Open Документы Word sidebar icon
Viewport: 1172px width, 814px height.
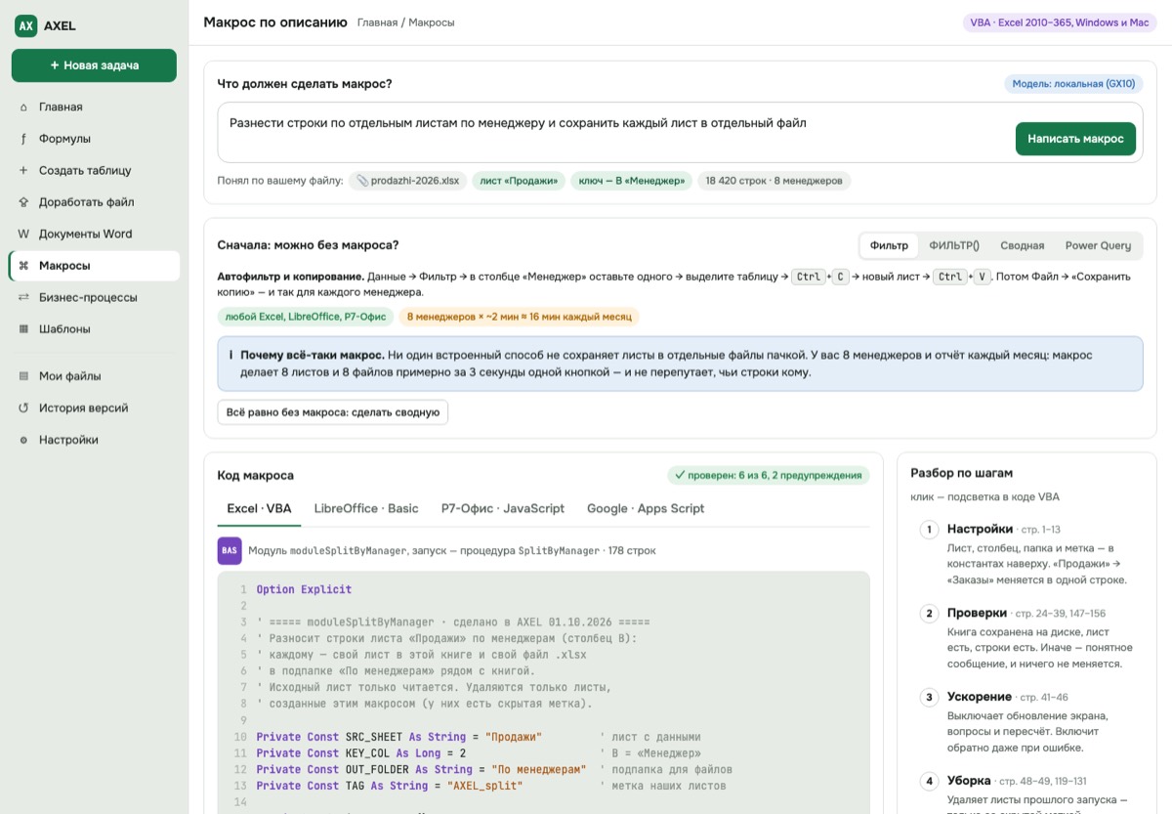click(x=23, y=234)
